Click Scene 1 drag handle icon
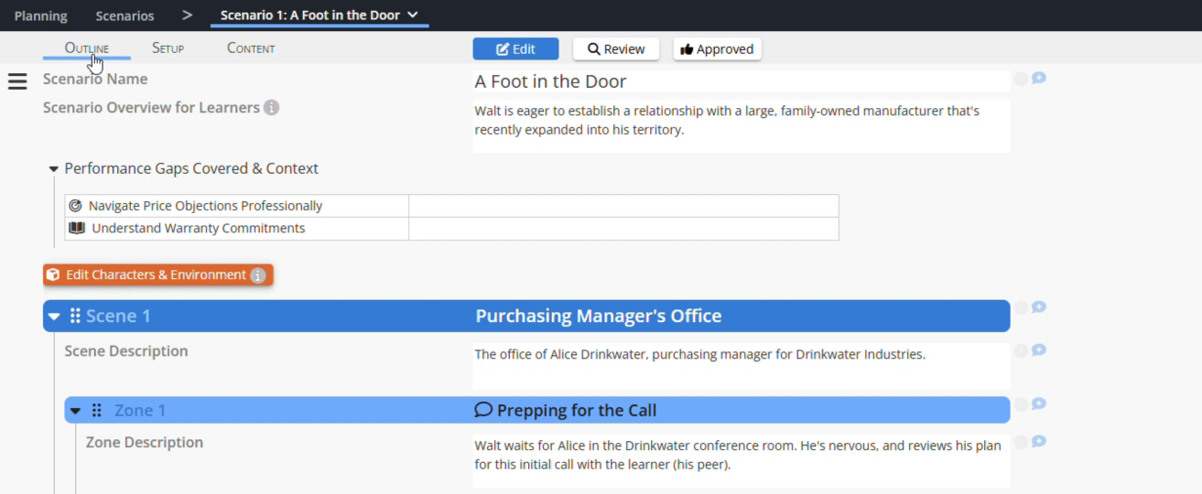Viewport: 1202px width, 494px height. (x=75, y=316)
